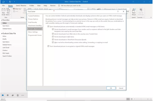153x103 pixels.
Task: Toggle Permit downloads in RSS items
Action: pos(53,37)
